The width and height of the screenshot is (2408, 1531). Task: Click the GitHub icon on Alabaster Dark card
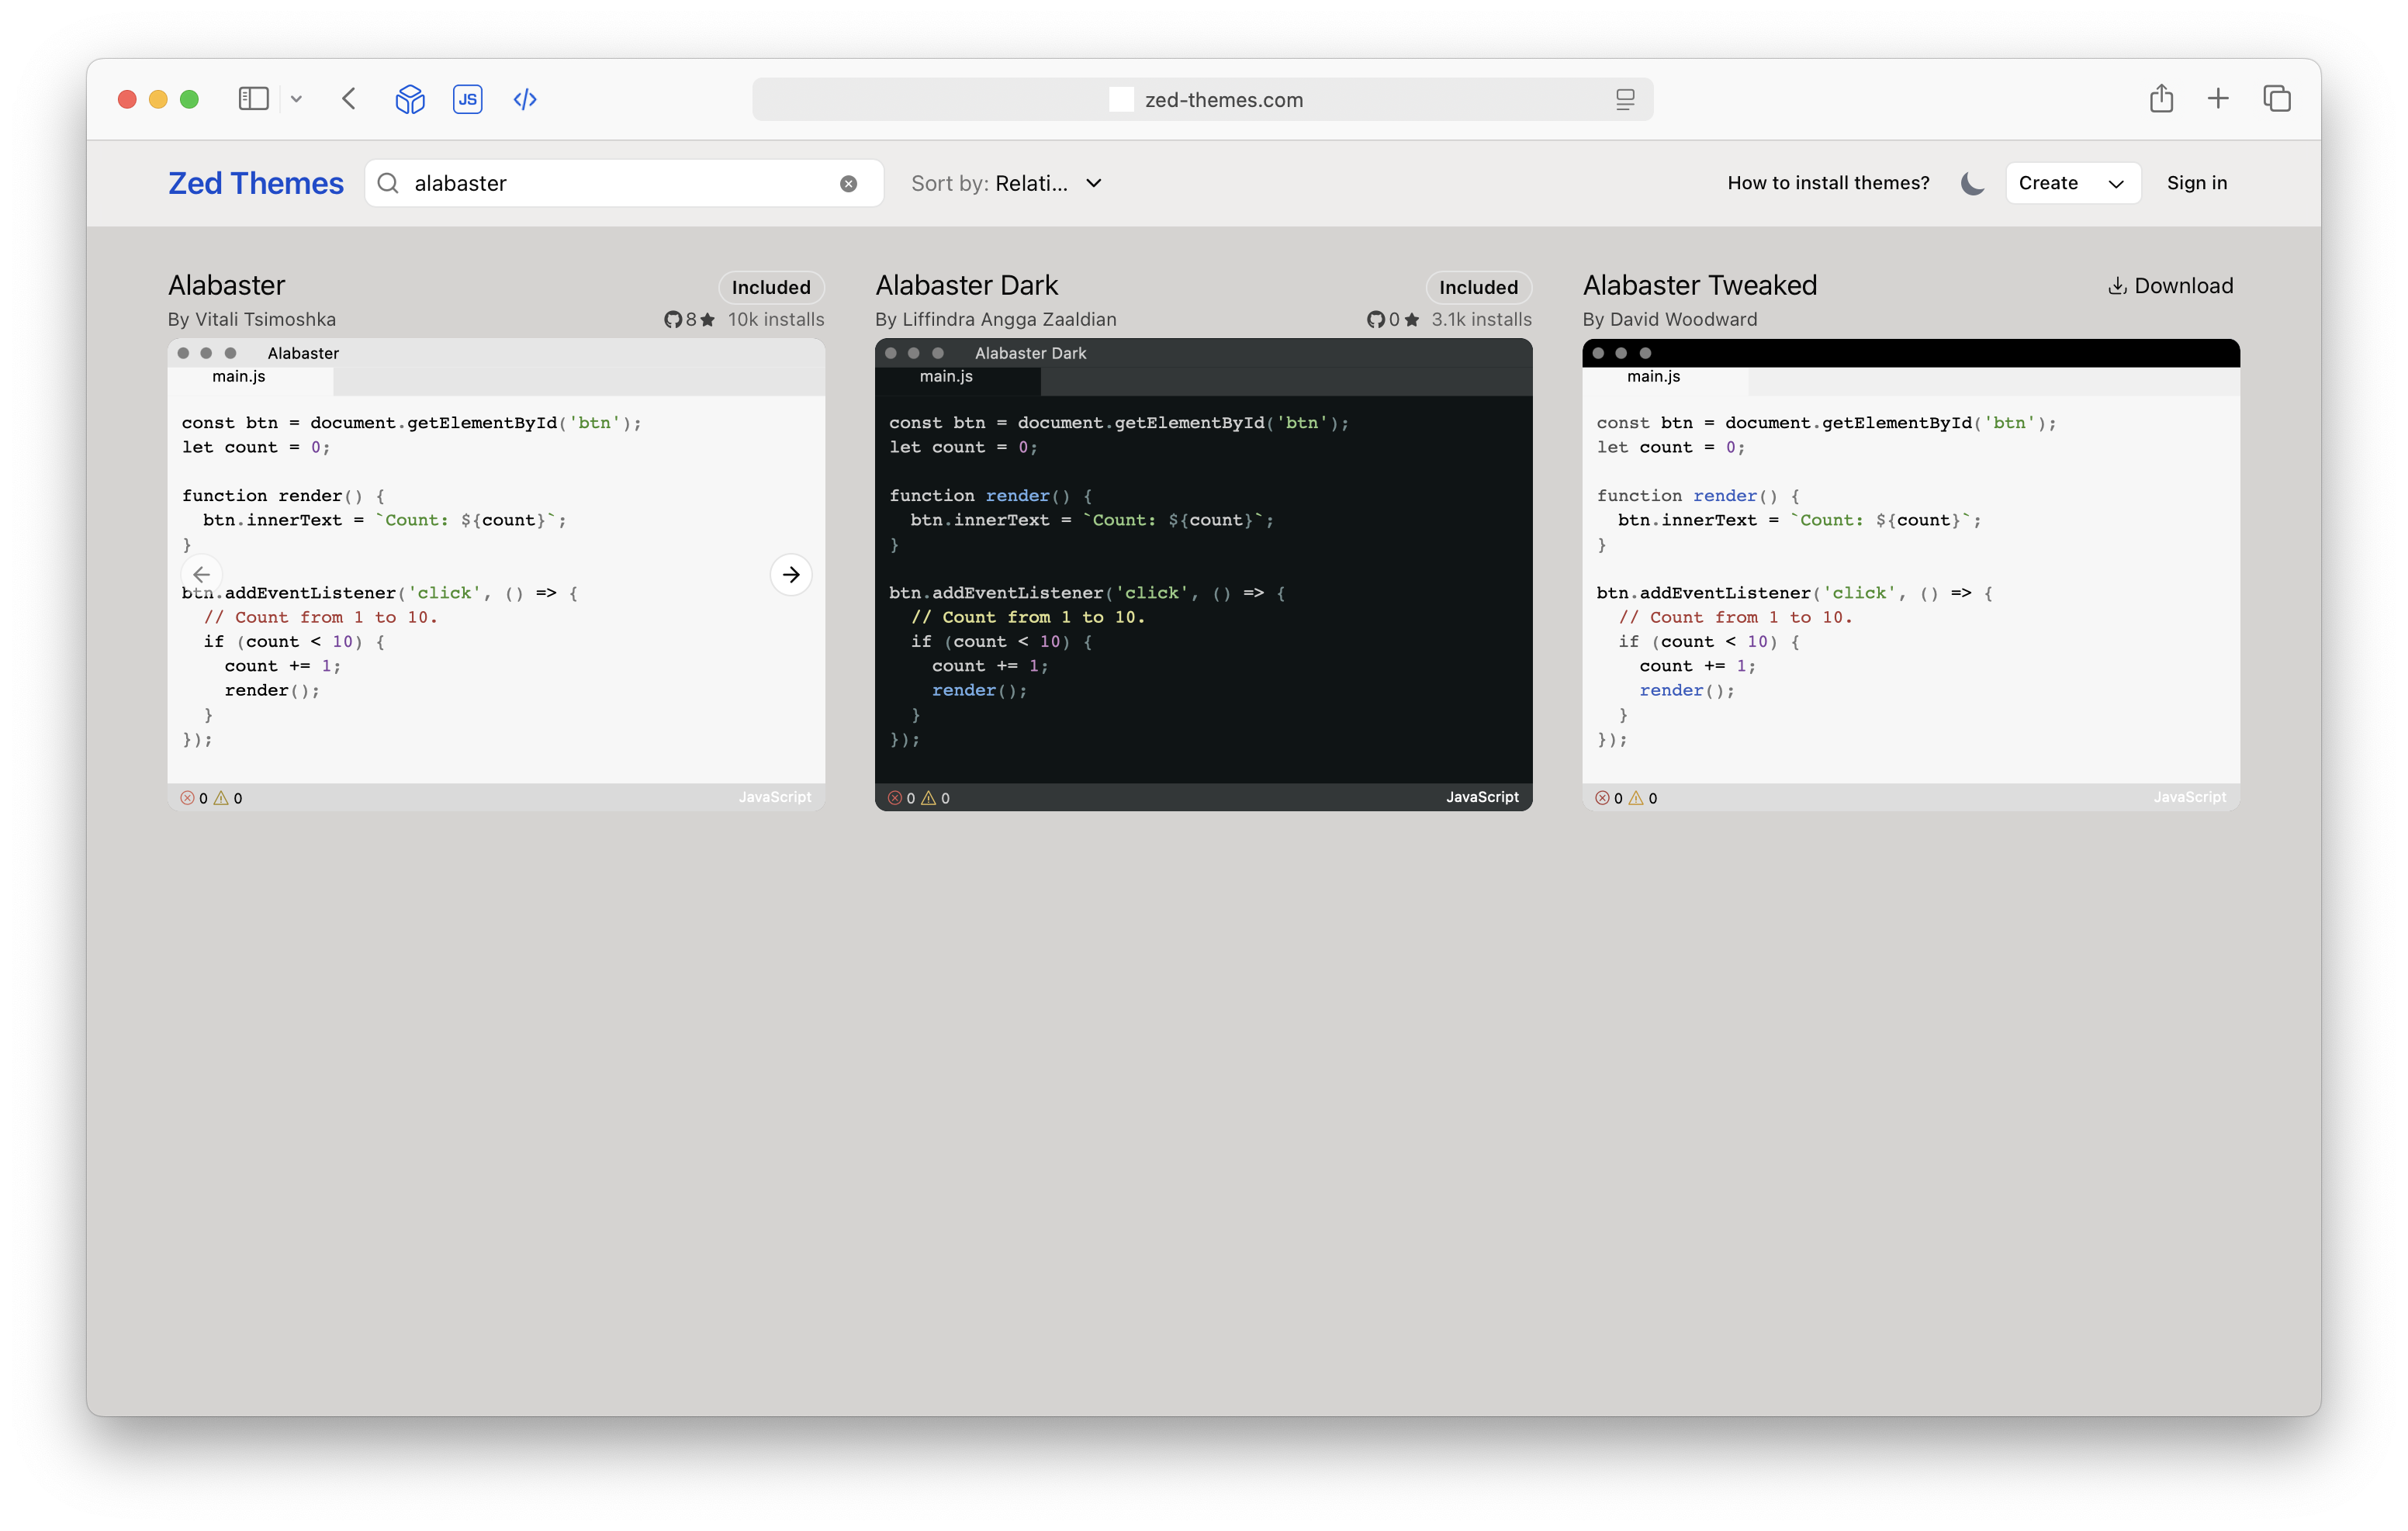click(x=1376, y=319)
